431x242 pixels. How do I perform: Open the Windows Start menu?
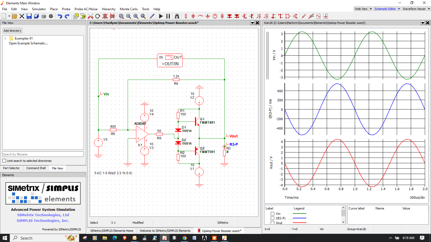(5, 238)
